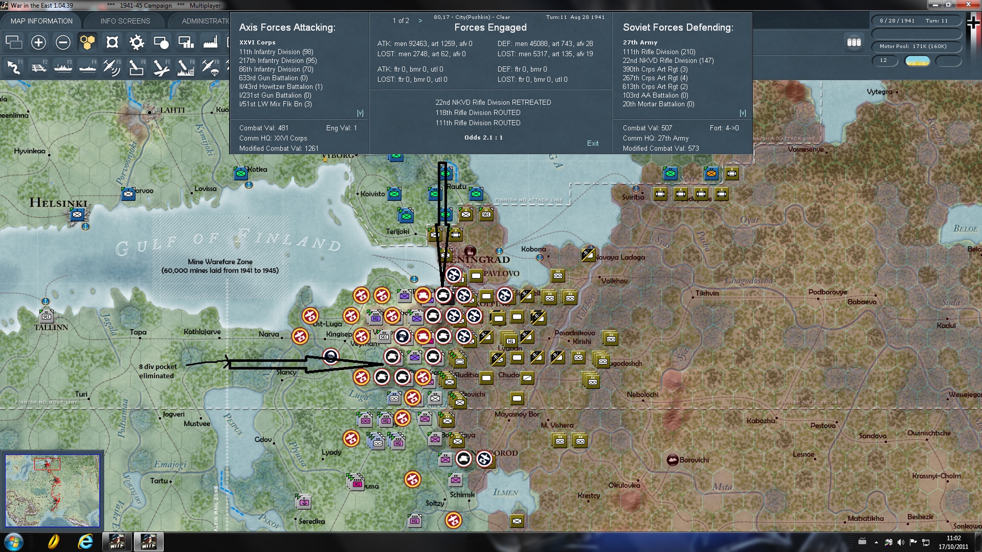Show factory locations with factory icon

(x=210, y=42)
